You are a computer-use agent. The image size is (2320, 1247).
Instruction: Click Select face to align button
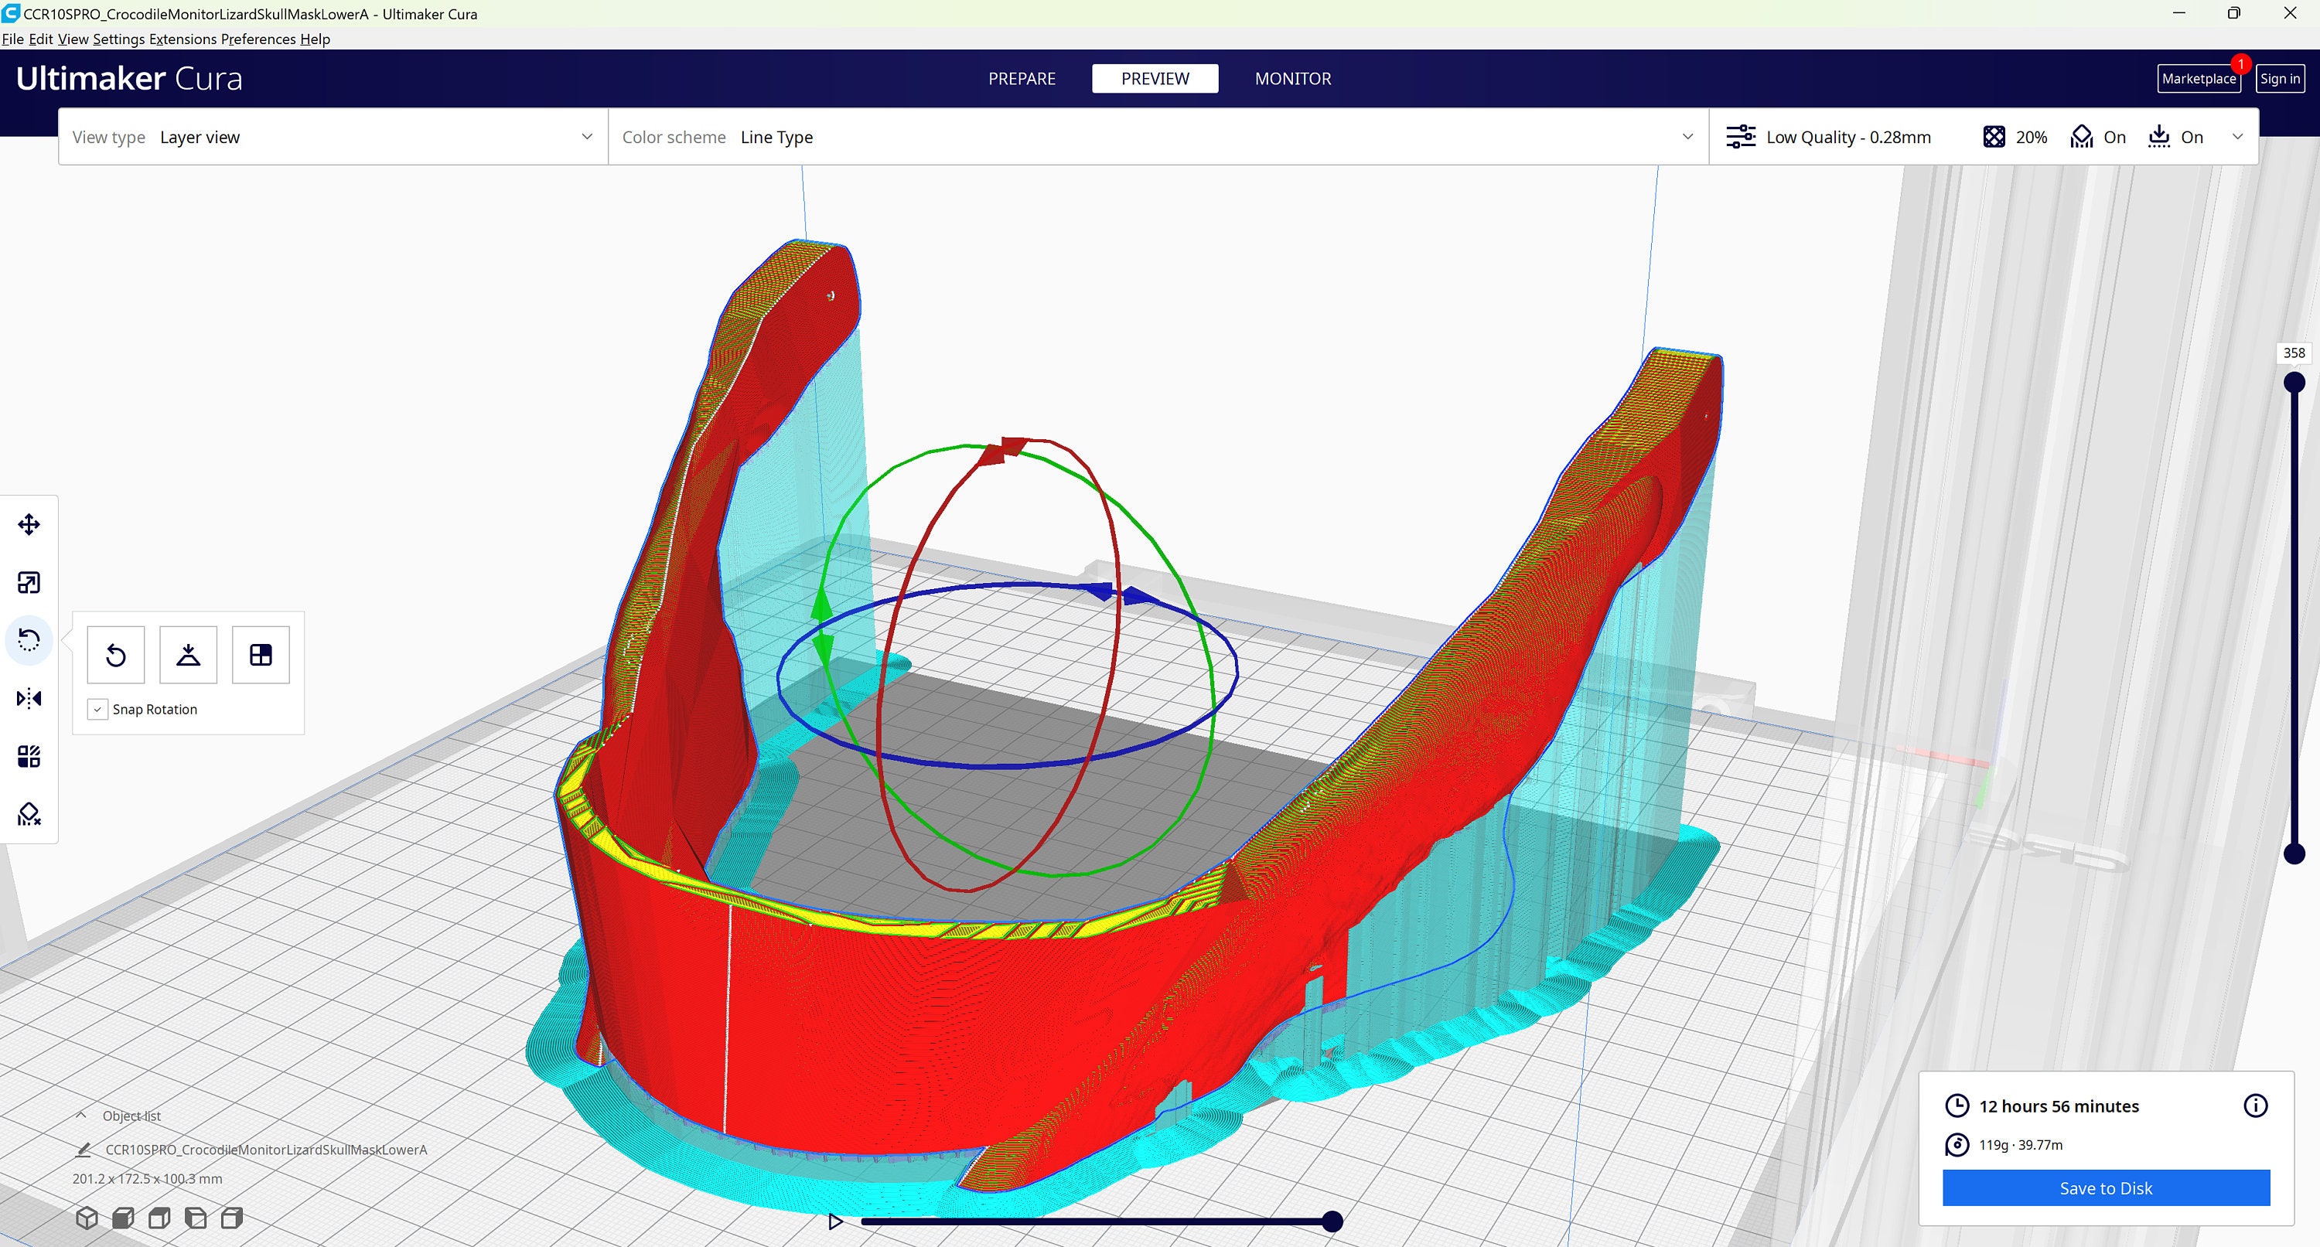(x=261, y=655)
